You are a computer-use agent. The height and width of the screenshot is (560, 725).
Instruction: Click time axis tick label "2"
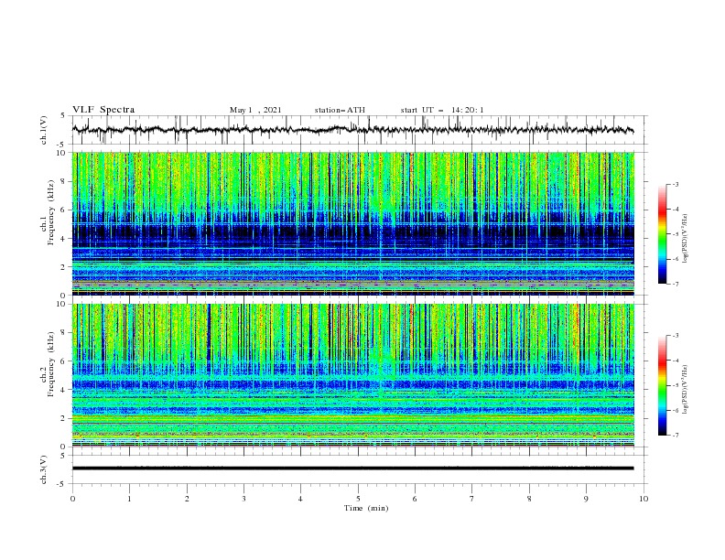[x=187, y=499]
